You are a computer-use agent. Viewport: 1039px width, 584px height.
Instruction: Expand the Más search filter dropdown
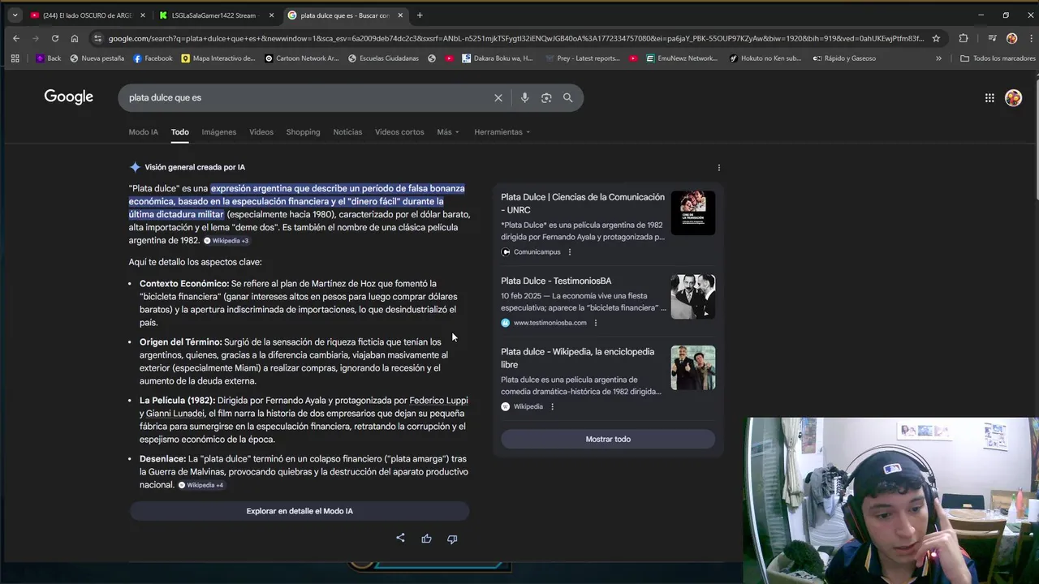tap(448, 132)
